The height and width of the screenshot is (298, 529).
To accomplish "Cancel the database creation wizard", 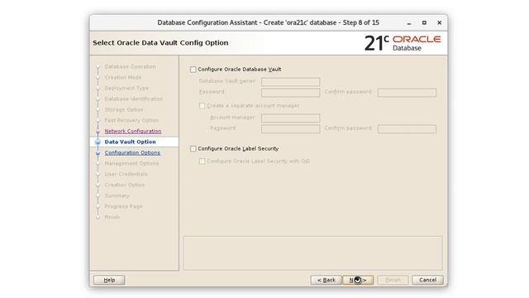I will pyautogui.click(x=427, y=280).
